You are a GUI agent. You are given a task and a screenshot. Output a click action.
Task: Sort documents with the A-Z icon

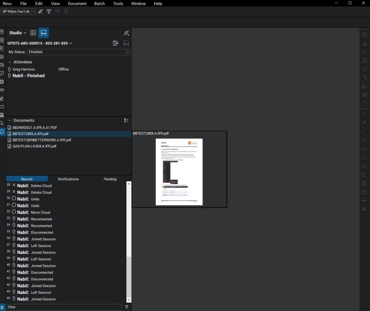tap(126, 120)
